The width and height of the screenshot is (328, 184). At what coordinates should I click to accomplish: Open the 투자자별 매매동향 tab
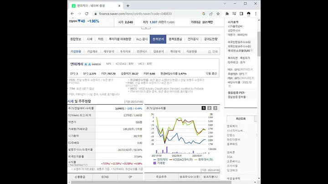click(120, 39)
